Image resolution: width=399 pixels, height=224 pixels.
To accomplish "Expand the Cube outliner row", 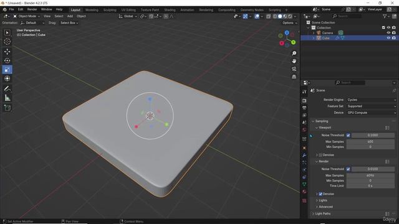I will point(314,38).
